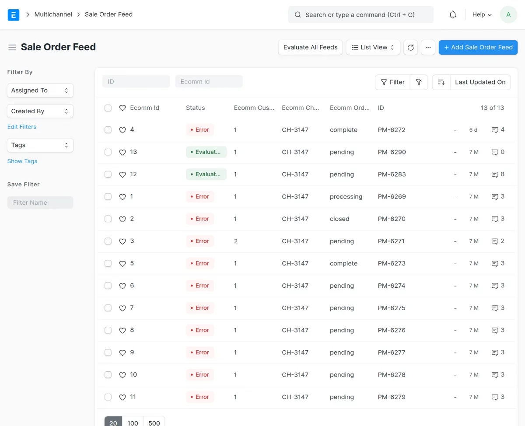Toggle the heart like icon on Ecomm Id 4
The height and width of the screenshot is (426, 525).
click(122, 129)
